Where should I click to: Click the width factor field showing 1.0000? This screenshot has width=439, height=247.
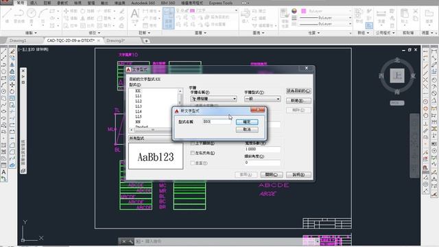pyautogui.click(x=262, y=150)
